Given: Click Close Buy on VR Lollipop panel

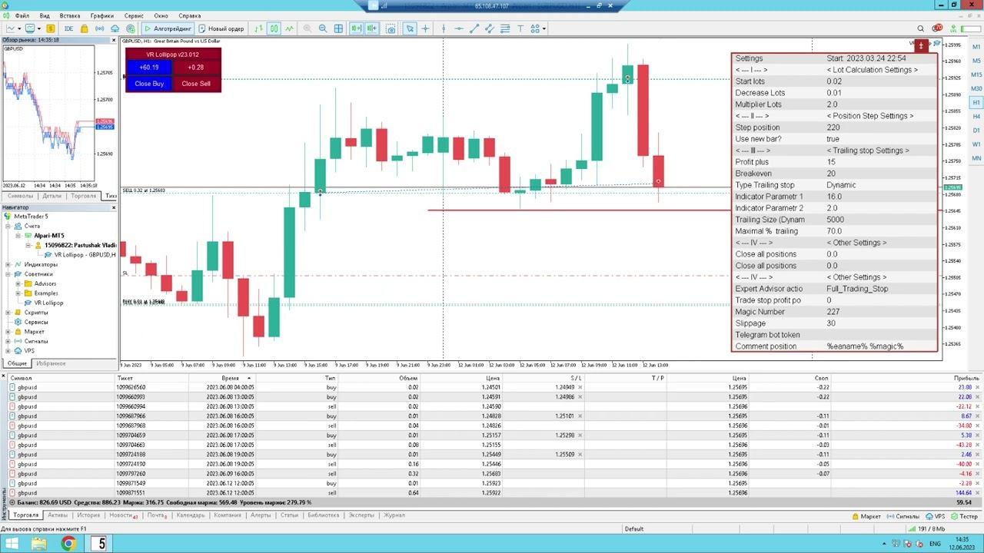Looking at the screenshot, I should point(149,84).
